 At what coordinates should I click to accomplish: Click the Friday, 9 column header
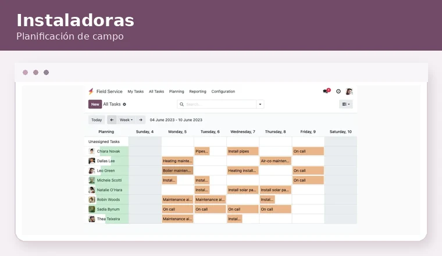[x=308, y=131]
